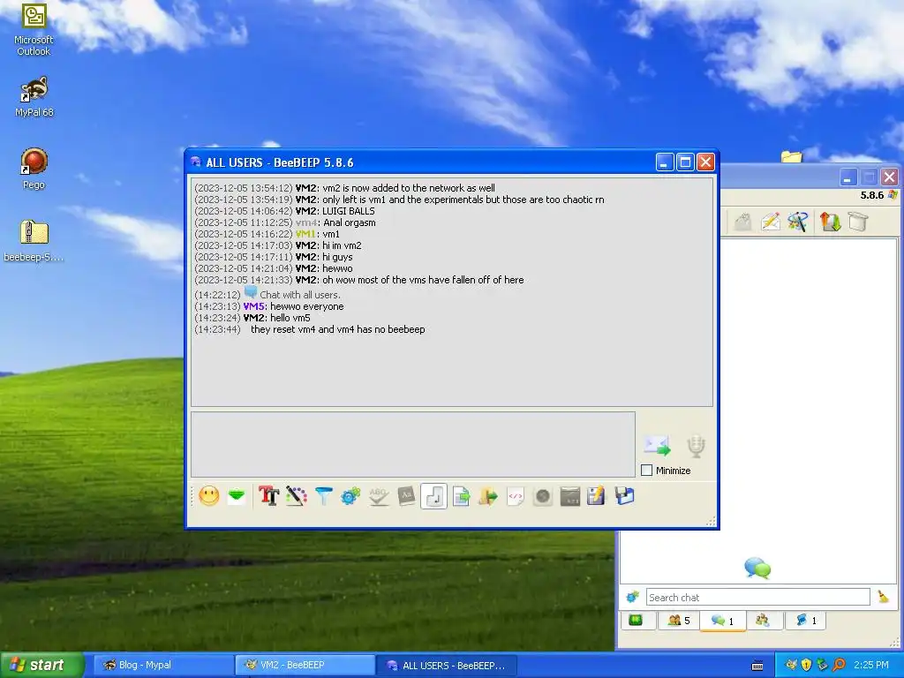Viewport: 904px width, 678px height.
Task: Check the Minimize checkbox
Action: click(x=647, y=471)
